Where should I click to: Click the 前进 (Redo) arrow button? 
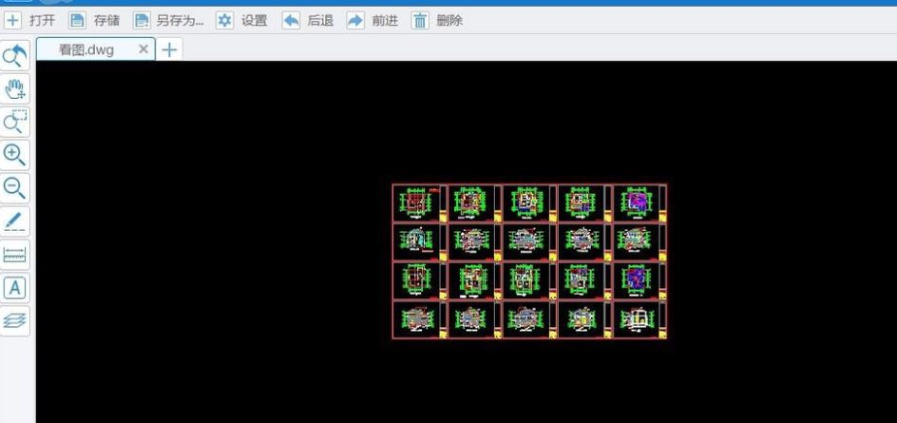(372, 20)
